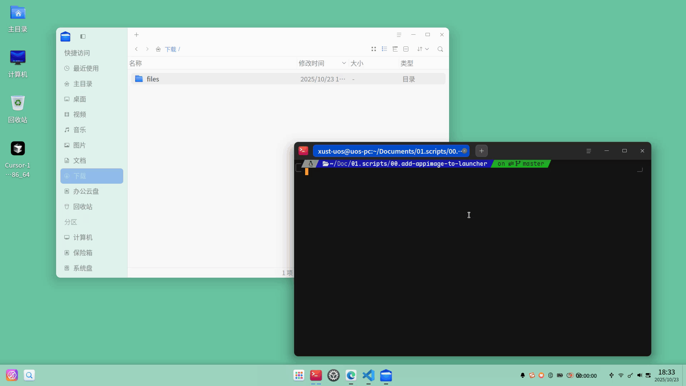
Task: Open the file manager main menu
Action: 399,35
